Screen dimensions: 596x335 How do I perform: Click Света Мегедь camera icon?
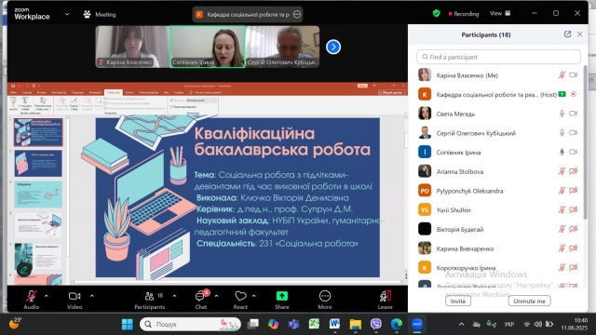[574, 114]
